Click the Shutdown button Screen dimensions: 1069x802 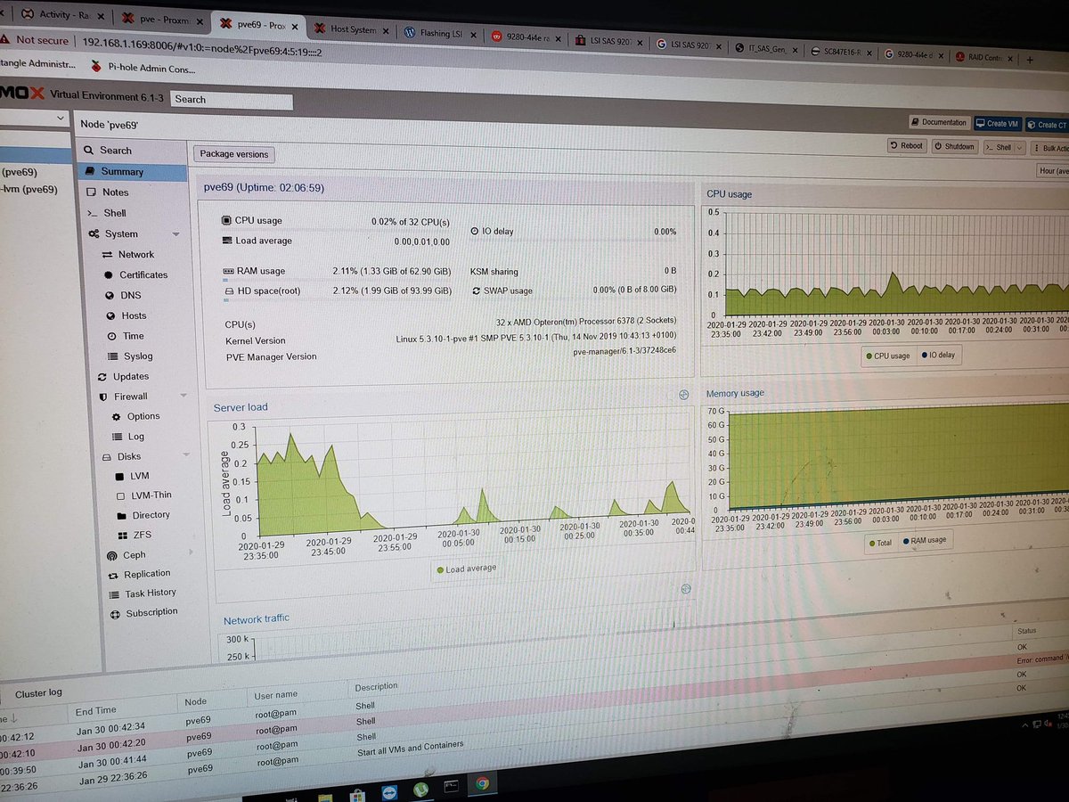pos(954,147)
